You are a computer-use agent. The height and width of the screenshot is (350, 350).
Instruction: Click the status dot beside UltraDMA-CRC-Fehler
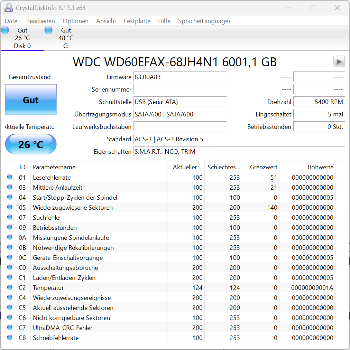click(10, 328)
